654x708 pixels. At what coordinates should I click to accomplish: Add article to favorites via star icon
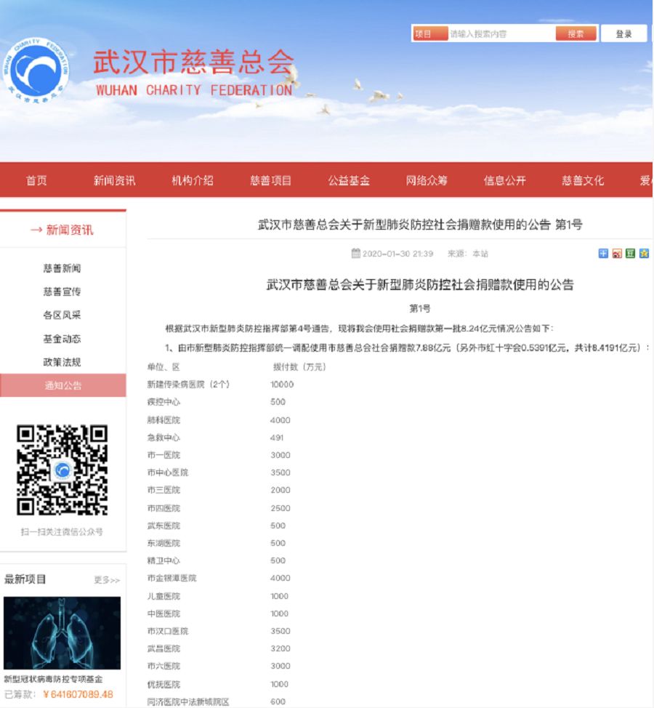[x=644, y=253]
